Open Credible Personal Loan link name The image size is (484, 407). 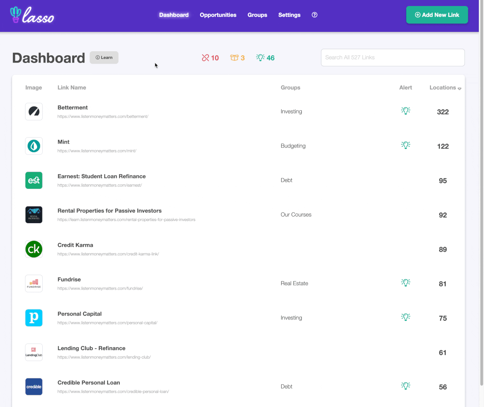click(x=89, y=382)
